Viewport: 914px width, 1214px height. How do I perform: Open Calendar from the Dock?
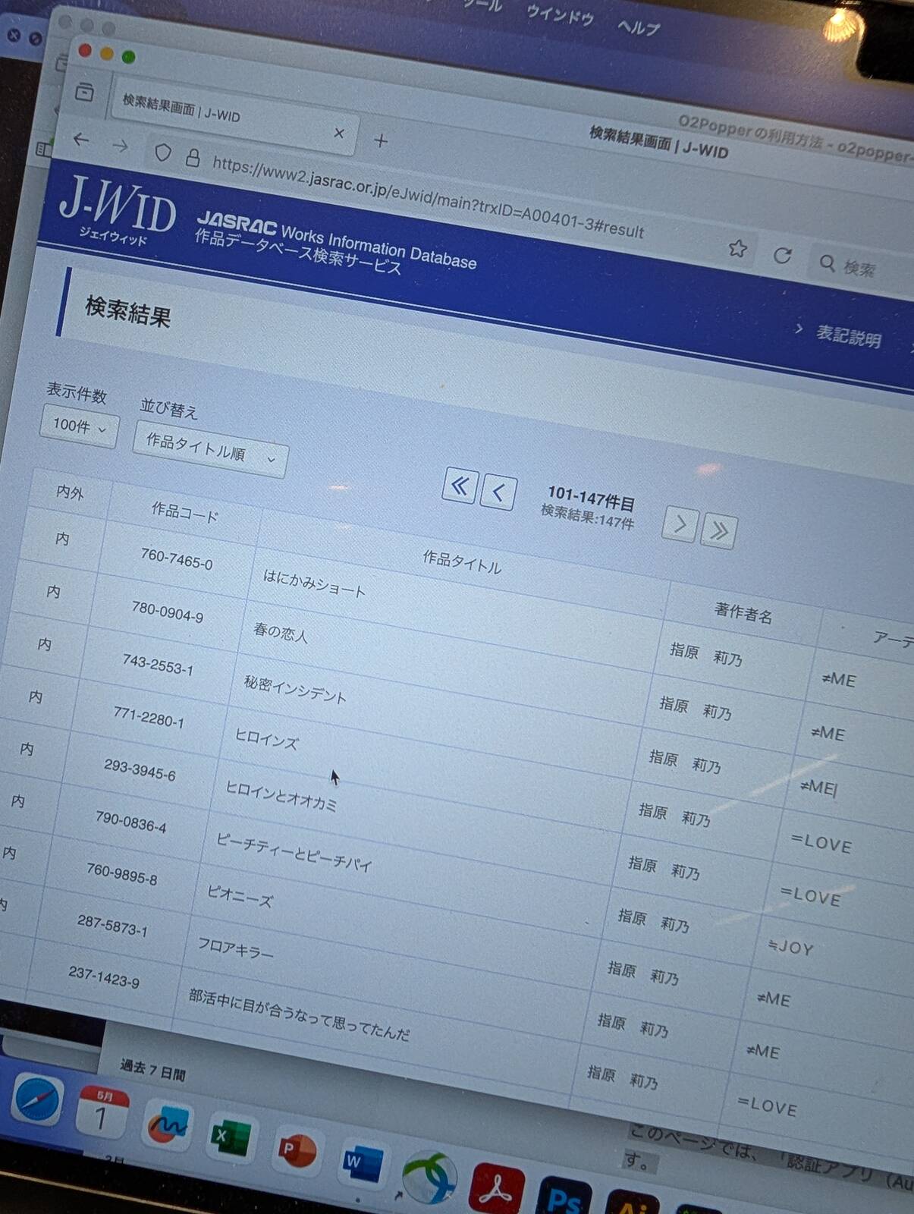coord(102,1112)
